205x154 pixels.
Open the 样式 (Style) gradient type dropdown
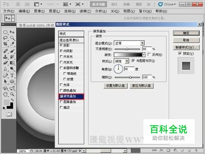[121, 61]
